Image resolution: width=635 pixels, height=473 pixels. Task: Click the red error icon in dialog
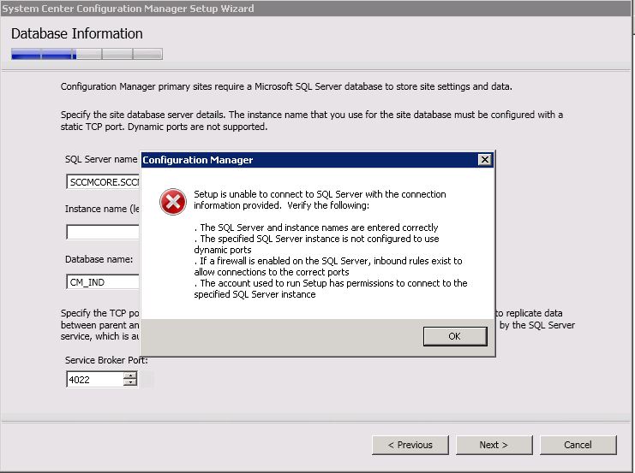[173, 201]
